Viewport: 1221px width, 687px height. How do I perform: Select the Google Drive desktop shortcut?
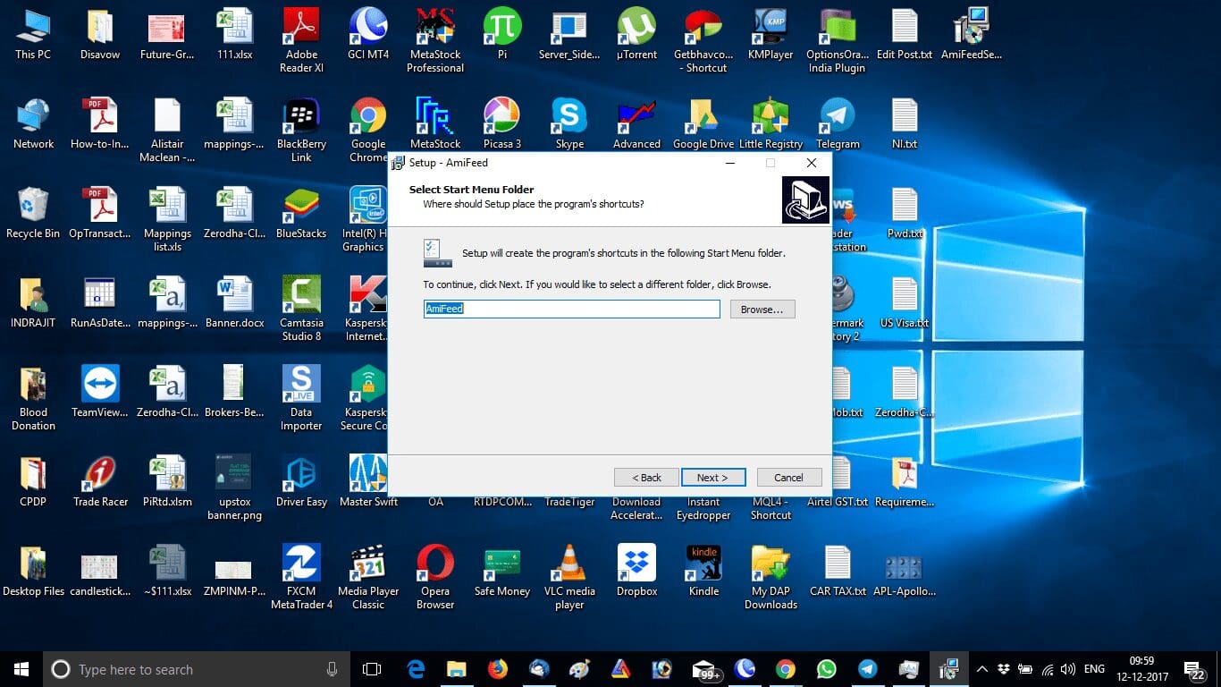(703, 123)
